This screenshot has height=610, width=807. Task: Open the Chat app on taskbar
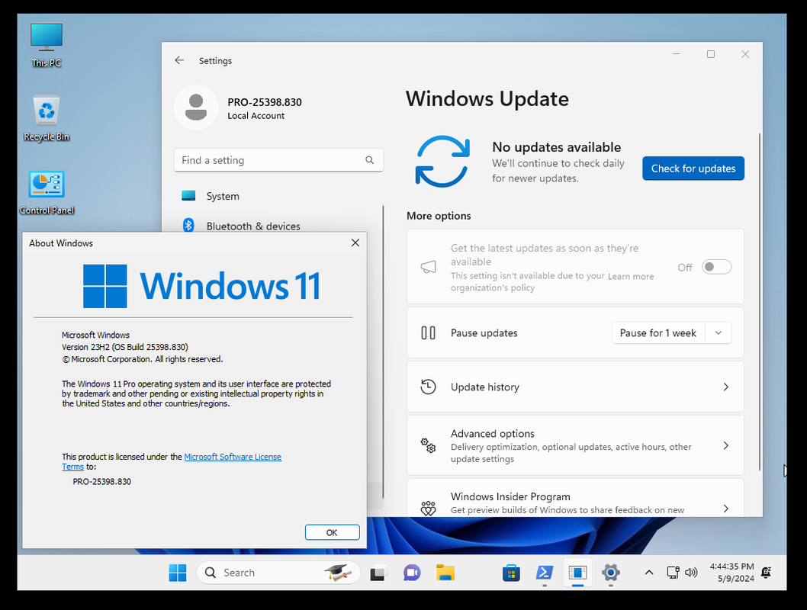[x=412, y=573]
